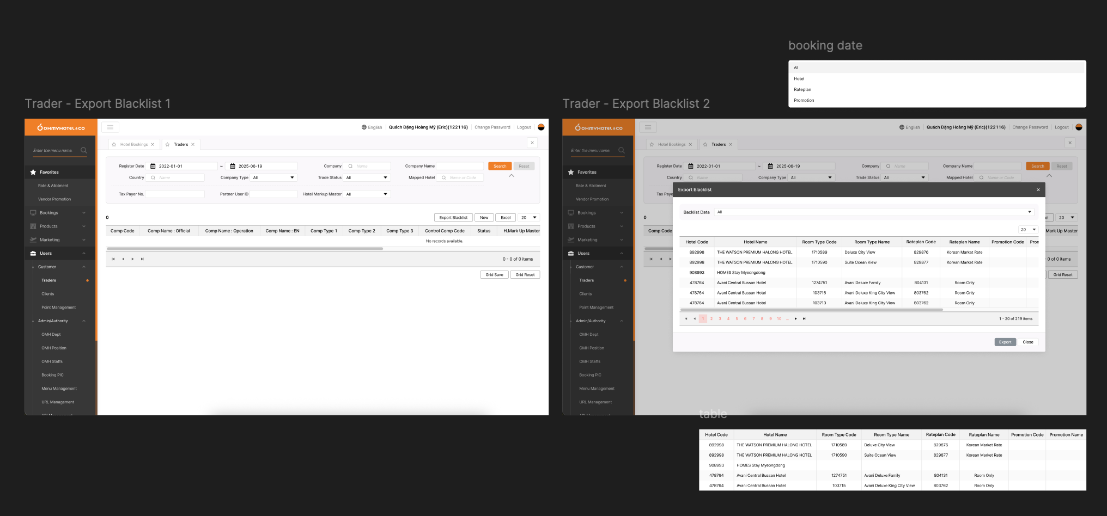Go to first page in Blacklist 1 grid pager
This screenshot has height=516, width=1107.
coord(113,259)
